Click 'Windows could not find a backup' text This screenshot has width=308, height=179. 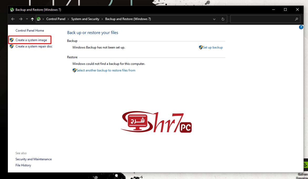point(109,64)
